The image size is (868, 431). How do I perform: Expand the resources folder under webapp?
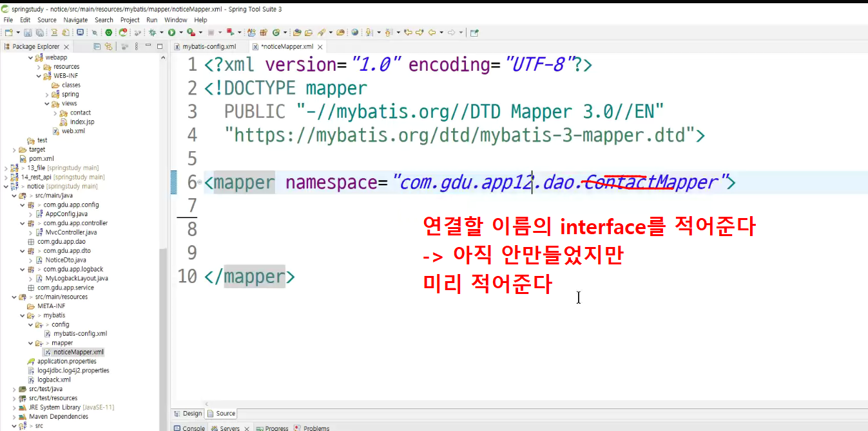pos(39,66)
